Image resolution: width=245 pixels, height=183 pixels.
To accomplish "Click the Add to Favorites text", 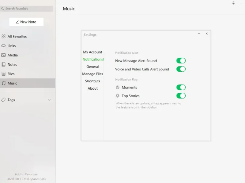I will coord(26,174).
